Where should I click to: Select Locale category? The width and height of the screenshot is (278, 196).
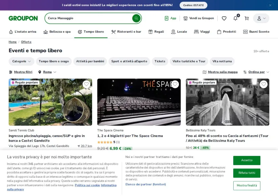[179, 32]
